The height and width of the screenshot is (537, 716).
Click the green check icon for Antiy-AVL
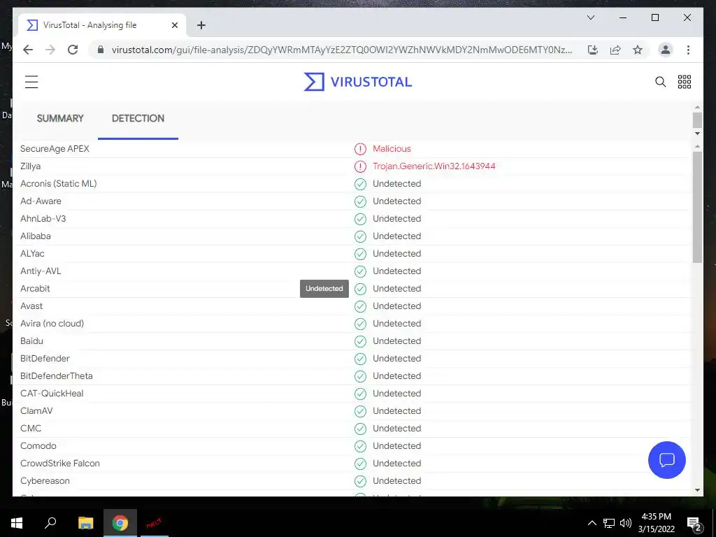[360, 271]
